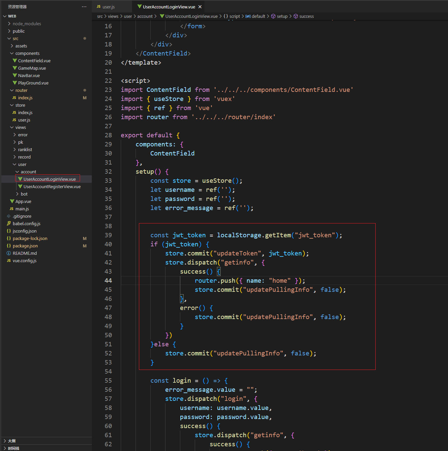Click line number 28 in the gutter
This screenshot has height=451, width=448.
tap(108, 135)
